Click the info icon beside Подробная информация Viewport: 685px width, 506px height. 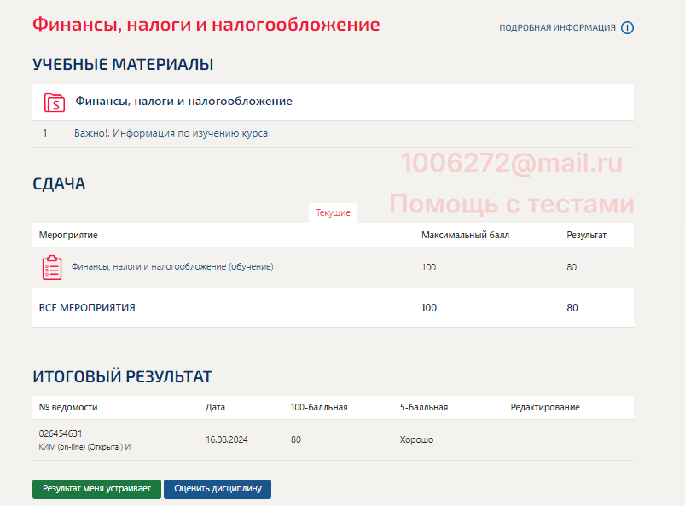(x=627, y=28)
